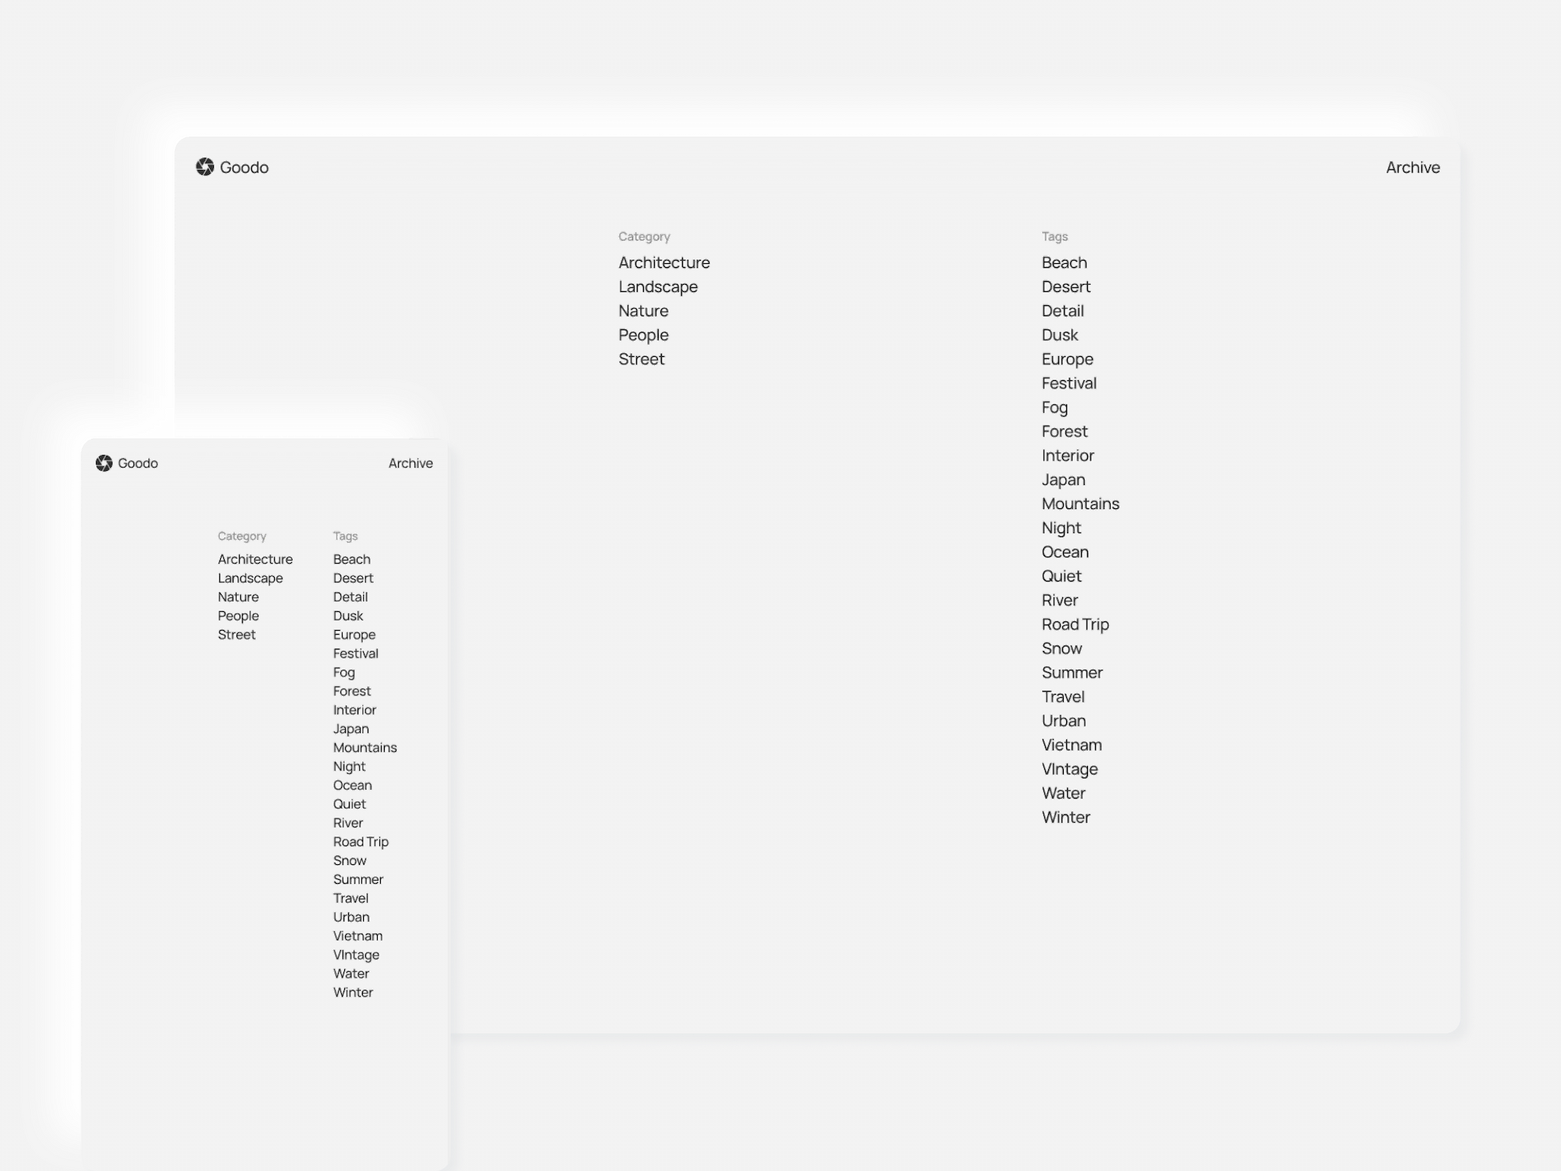Click the Japan tag in mobile preview

[350, 729]
